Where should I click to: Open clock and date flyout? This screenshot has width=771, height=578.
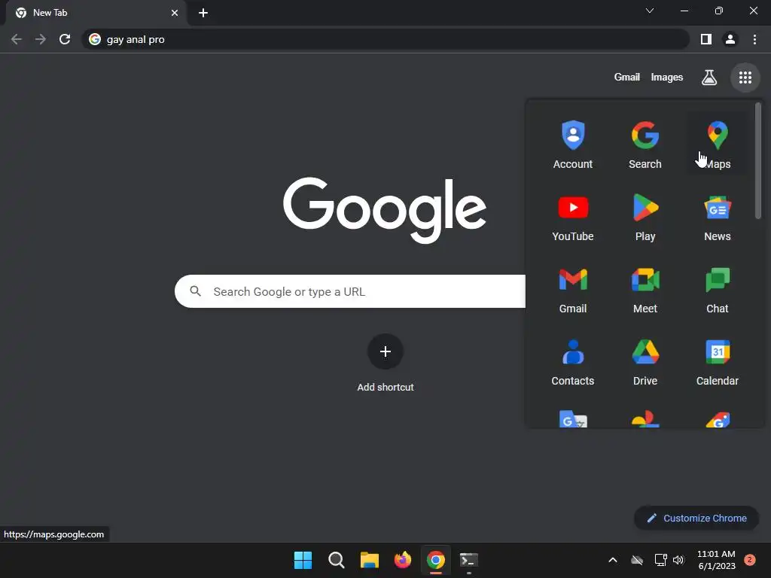[x=716, y=560]
